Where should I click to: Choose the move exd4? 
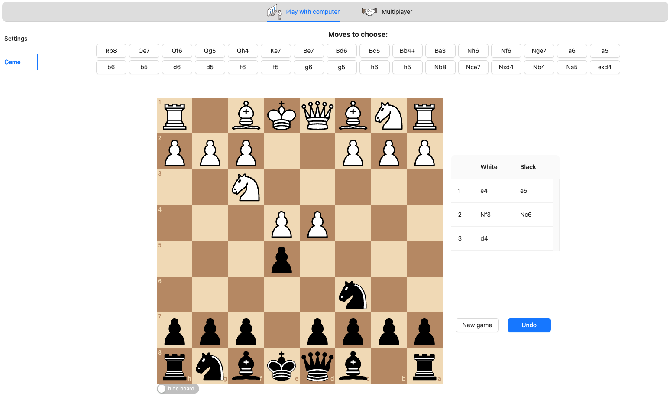[605, 67]
